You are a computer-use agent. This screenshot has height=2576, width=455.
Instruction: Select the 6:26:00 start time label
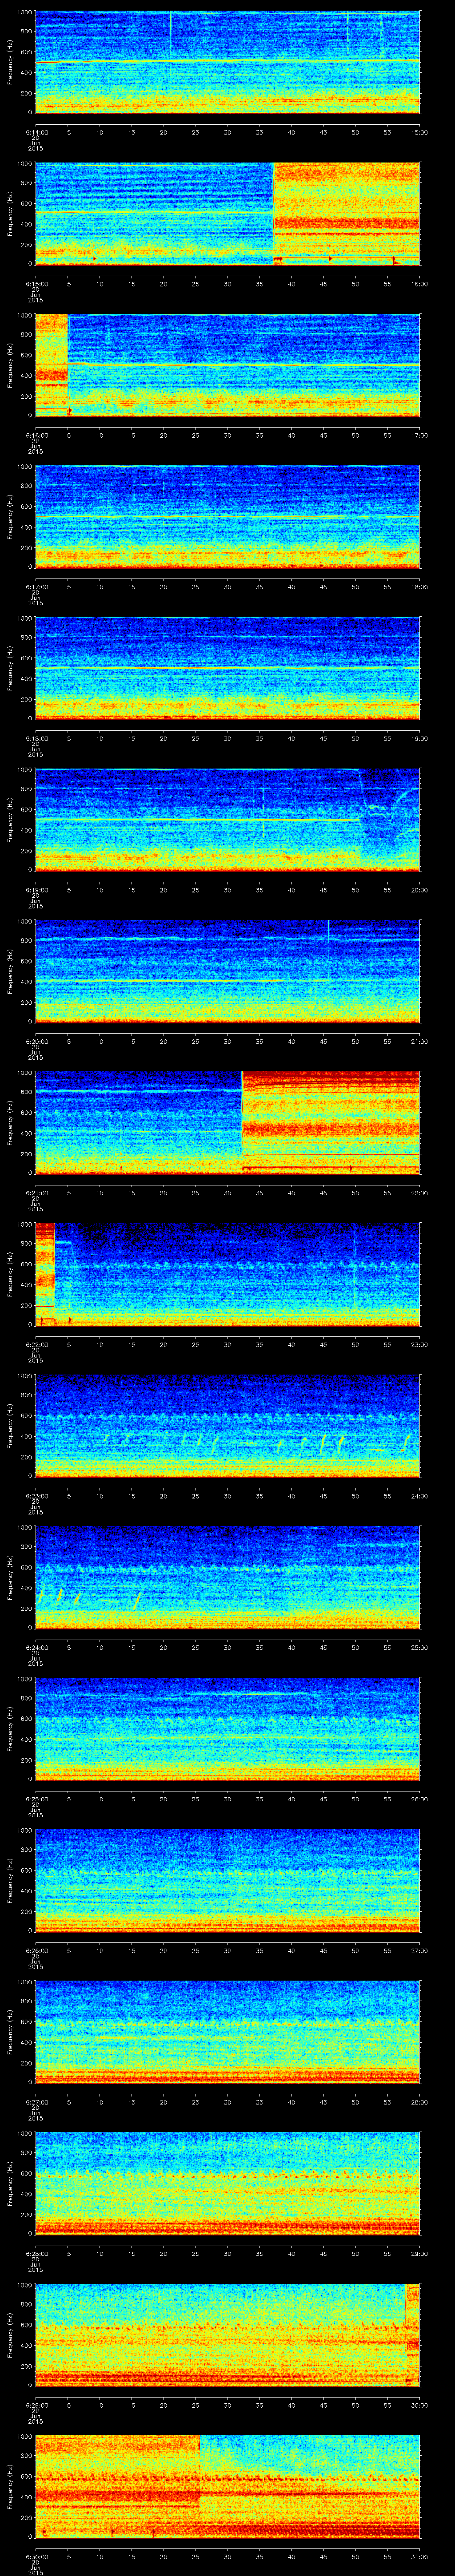click(36, 1950)
